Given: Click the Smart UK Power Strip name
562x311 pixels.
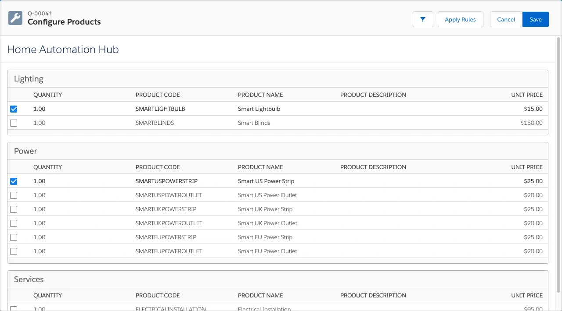Looking at the screenshot, I should coord(265,209).
